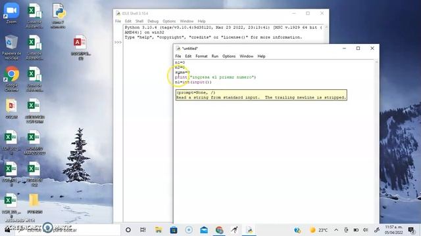Screen dimensions: 421x236
Task: Open Format menu in untitled editor
Action: point(201,56)
